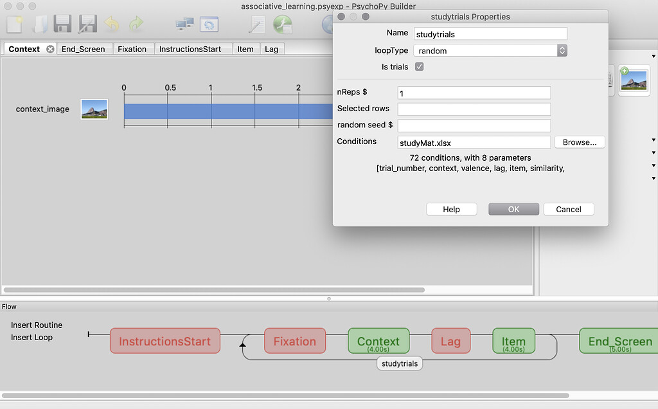Browse for a conditions file
The height and width of the screenshot is (409, 658).
click(x=579, y=141)
